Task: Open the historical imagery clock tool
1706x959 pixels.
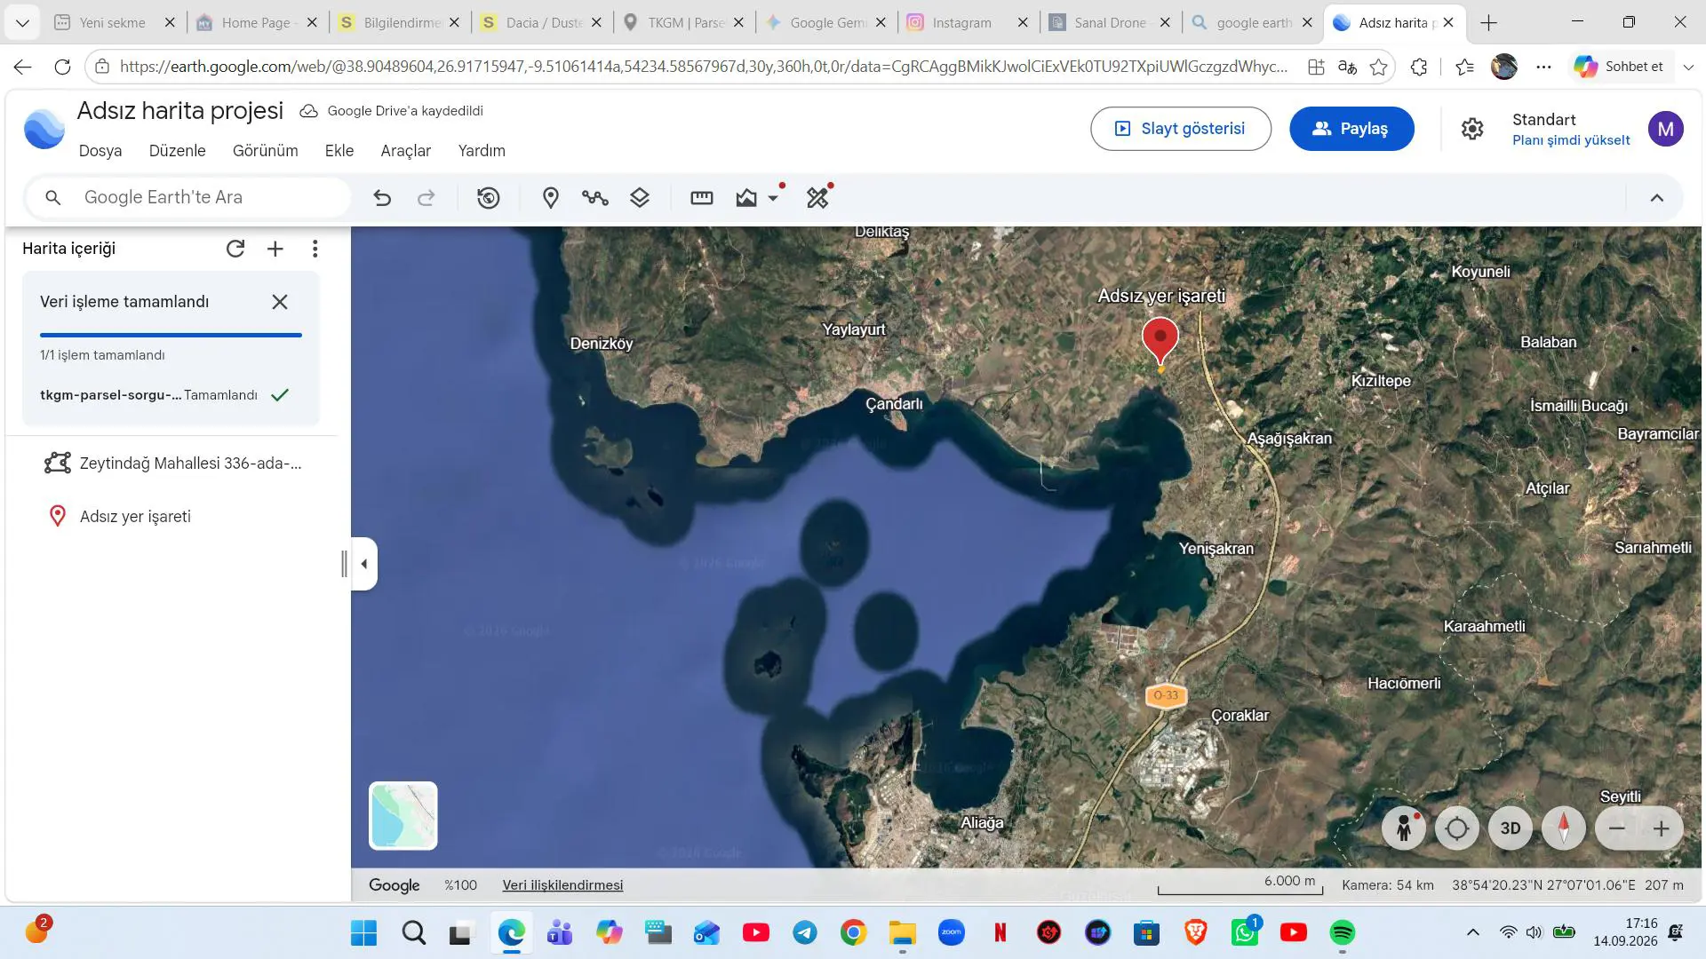Action: (x=489, y=198)
